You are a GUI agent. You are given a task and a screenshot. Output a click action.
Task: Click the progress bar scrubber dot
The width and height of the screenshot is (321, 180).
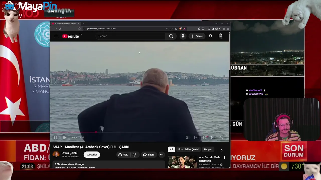(x=96, y=132)
